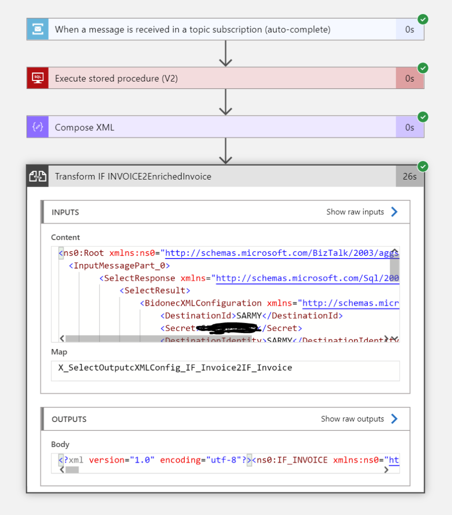Click the SelectResult XML tag
Screen dimensions: 452x515
155,291
